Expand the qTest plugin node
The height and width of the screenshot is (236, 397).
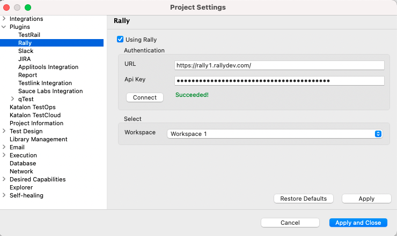click(13, 99)
